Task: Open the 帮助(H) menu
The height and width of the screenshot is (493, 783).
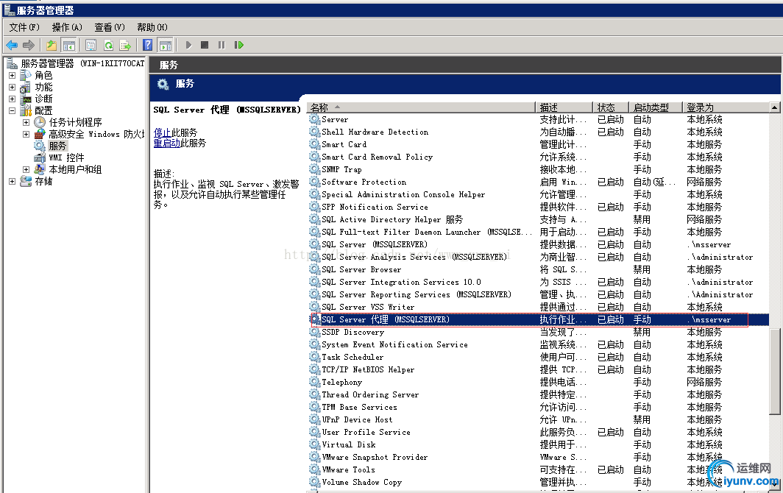Action: click(x=152, y=27)
